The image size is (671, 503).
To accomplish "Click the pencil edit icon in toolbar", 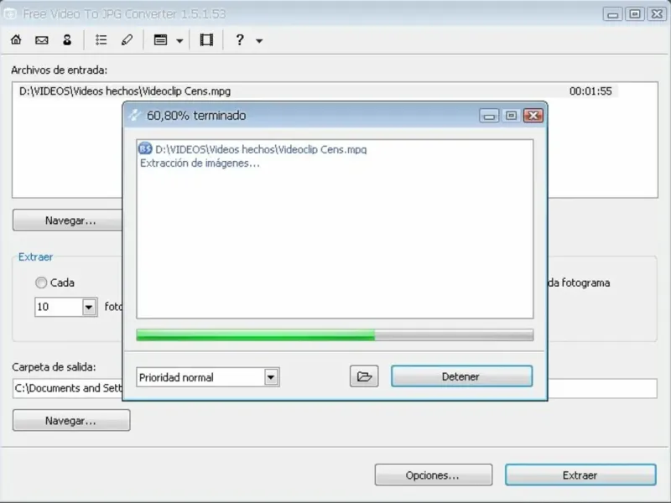I will (x=127, y=39).
